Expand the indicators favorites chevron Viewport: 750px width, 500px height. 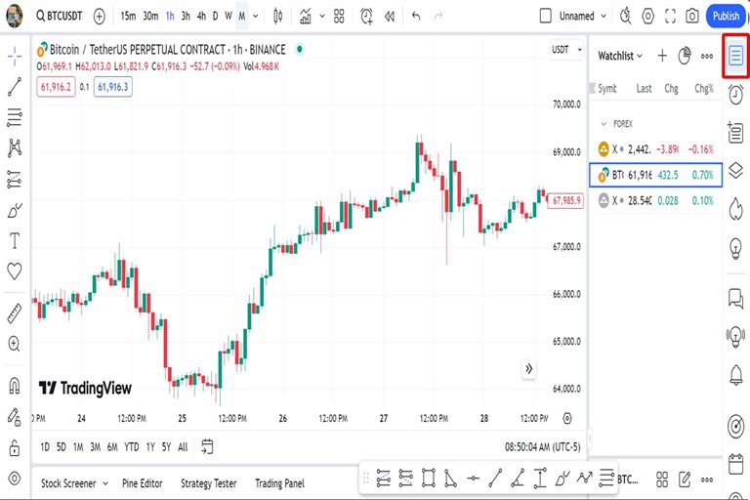322,17
